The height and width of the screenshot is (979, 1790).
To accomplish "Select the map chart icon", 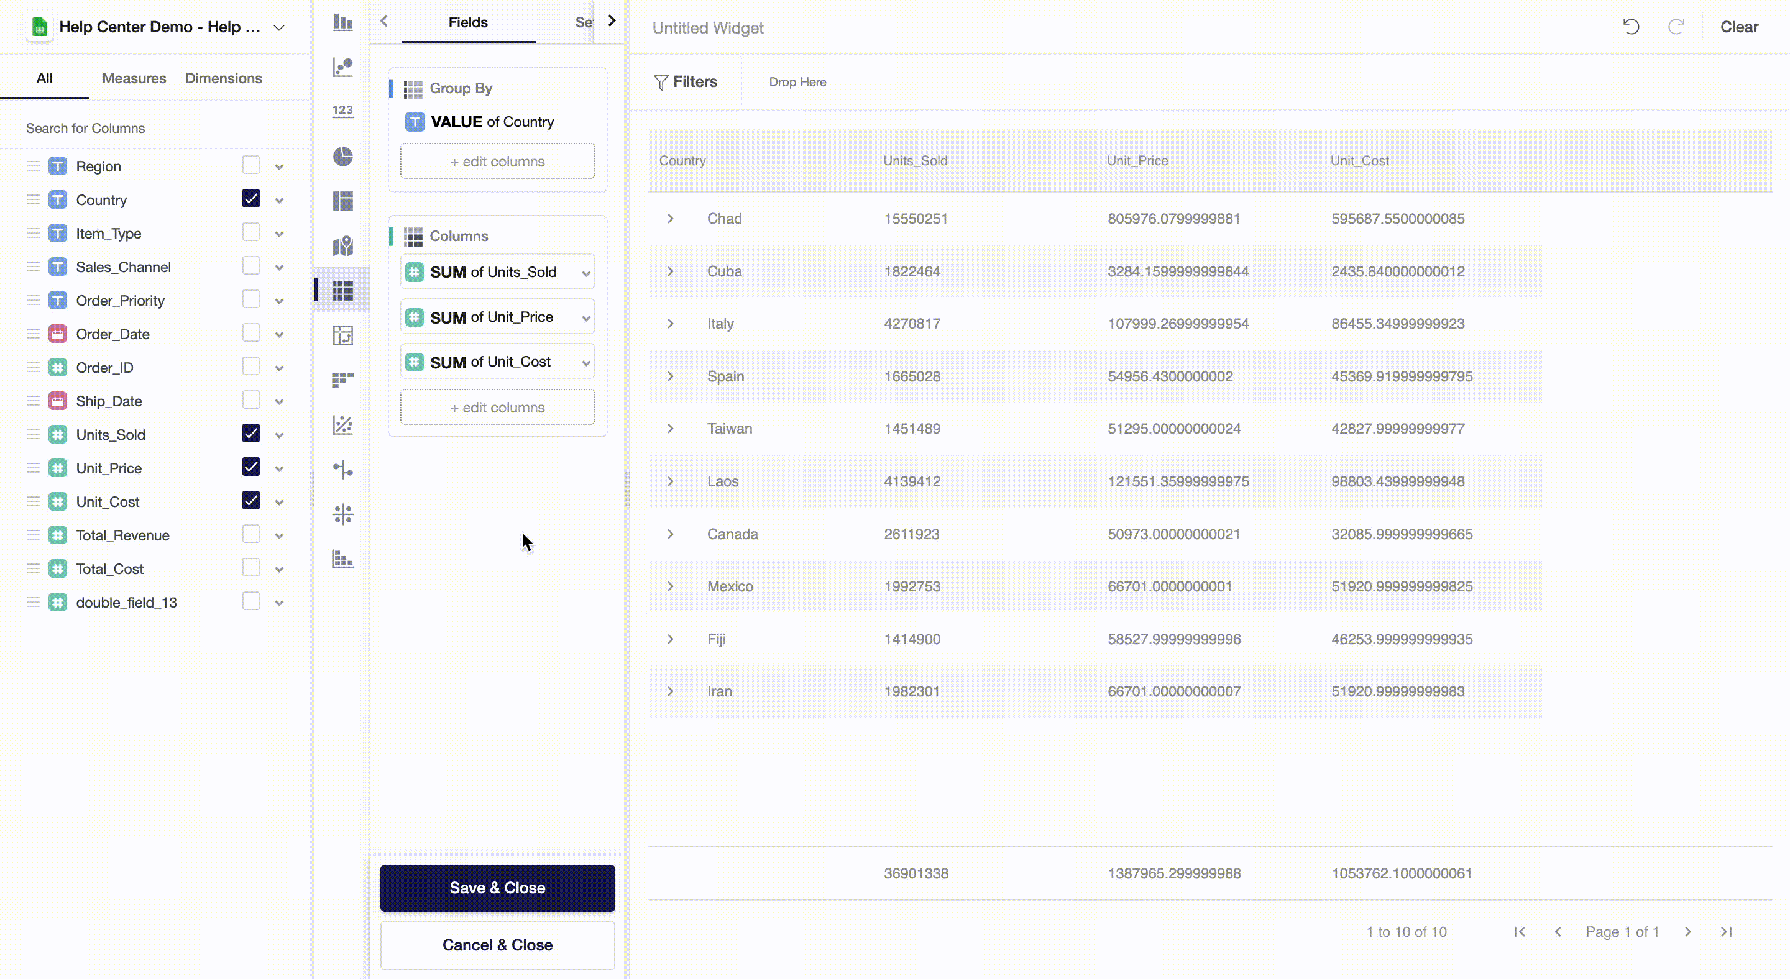I will click(x=342, y=246).
